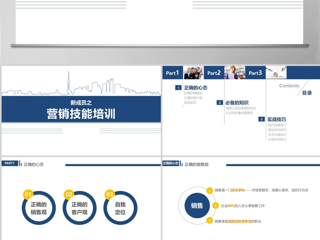Click the orange highlighted text 综合学科

238,190
